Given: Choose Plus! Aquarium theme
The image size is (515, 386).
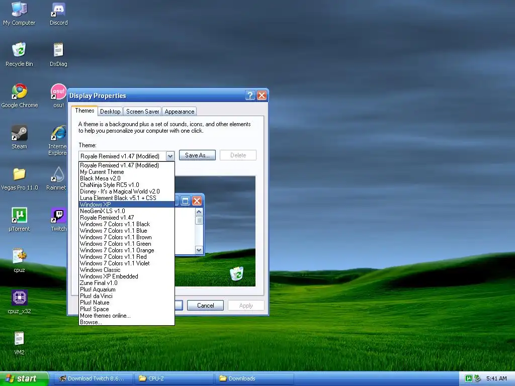Looking at the screenshot, I should [126, 289].
